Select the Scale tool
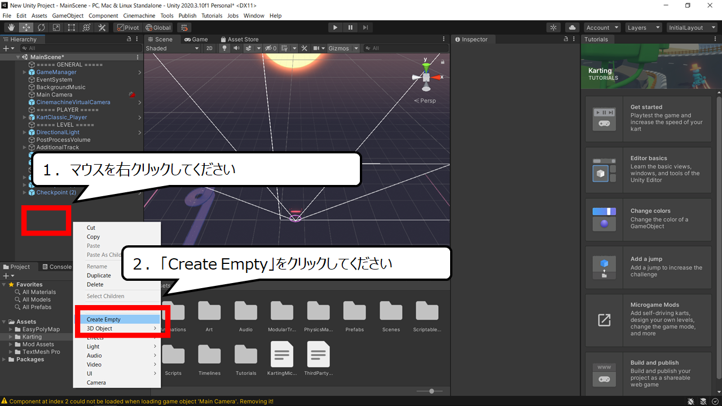This screenshot has width=722, height=406. pyautogui.click(x=56, y=27)
